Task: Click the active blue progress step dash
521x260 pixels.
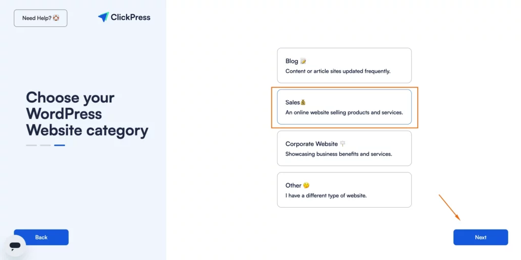Action: [60, 146]
